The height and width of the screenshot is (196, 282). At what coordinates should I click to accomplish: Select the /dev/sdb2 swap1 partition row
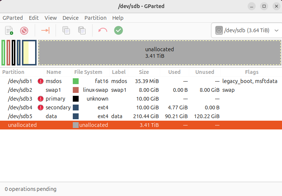pyautogui.click(x=110, y=90)
